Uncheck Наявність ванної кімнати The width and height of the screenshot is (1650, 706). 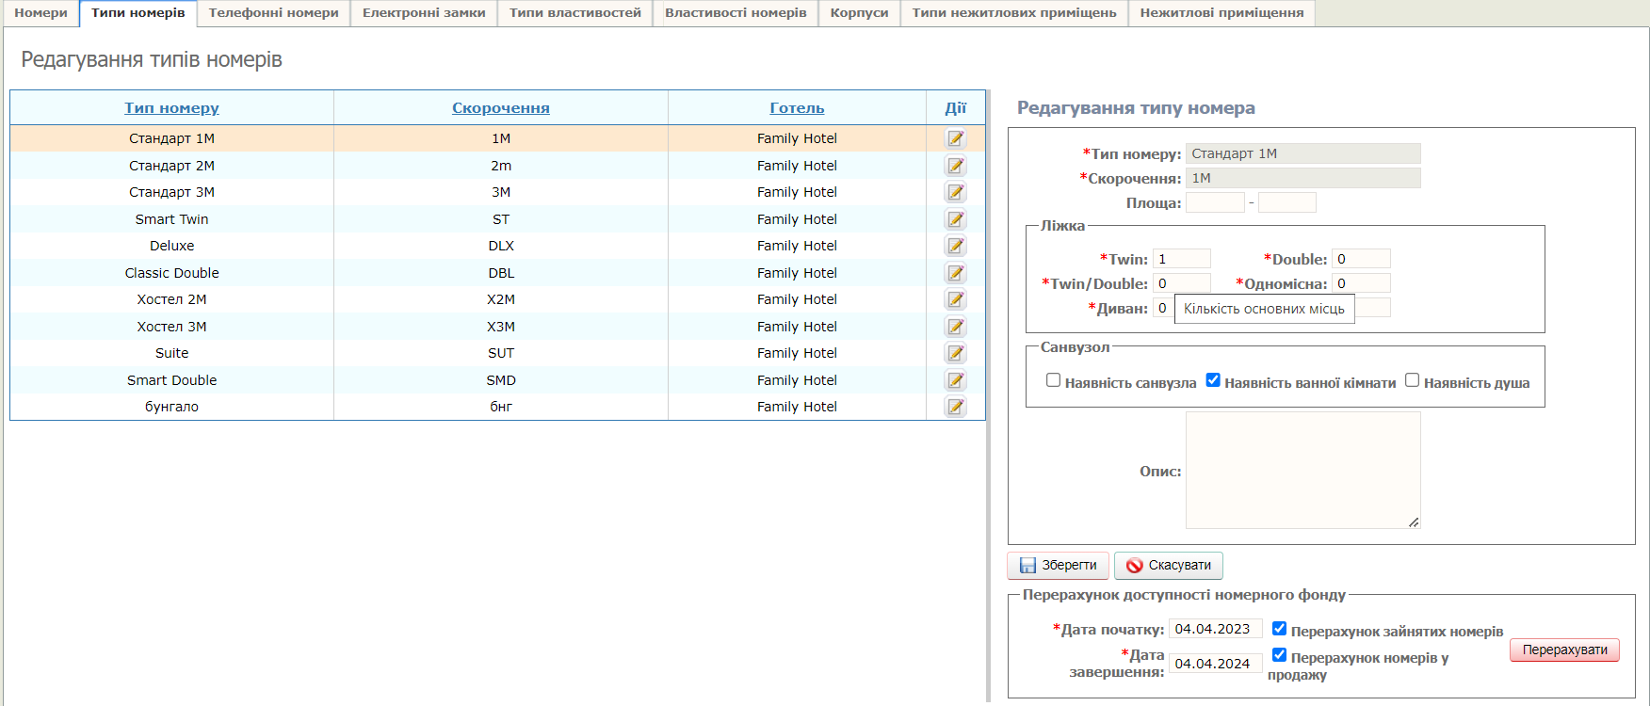[1213, 380]
